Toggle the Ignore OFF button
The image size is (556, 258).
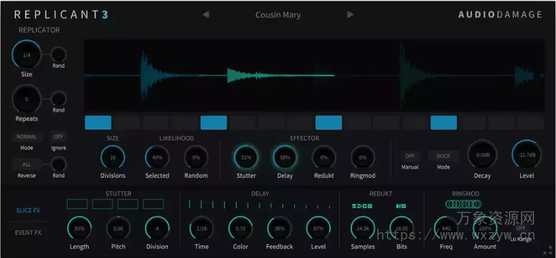coord(58,137)
